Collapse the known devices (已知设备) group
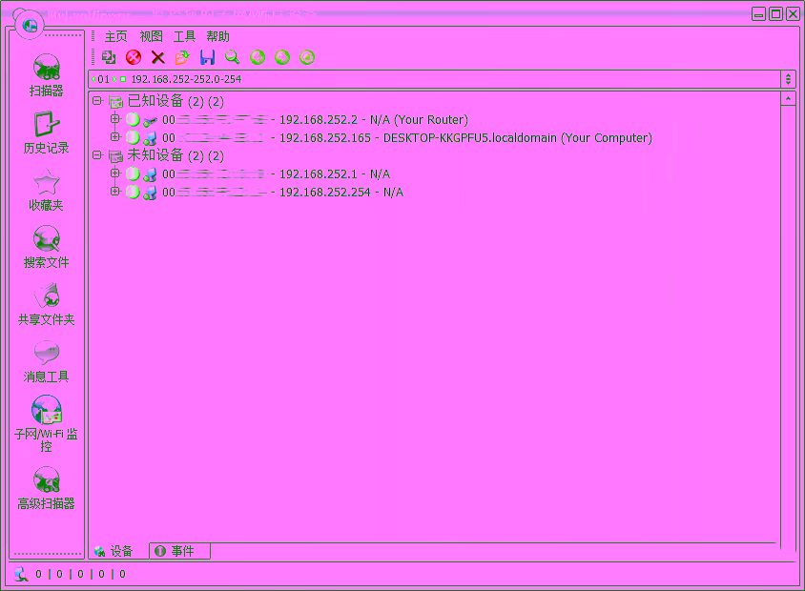 click(x=97, y=101)
